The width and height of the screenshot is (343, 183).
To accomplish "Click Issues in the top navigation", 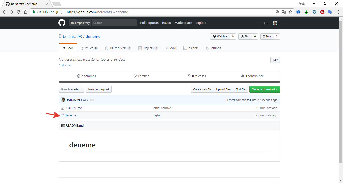I will pyautogui.click(x=166, y=23).
